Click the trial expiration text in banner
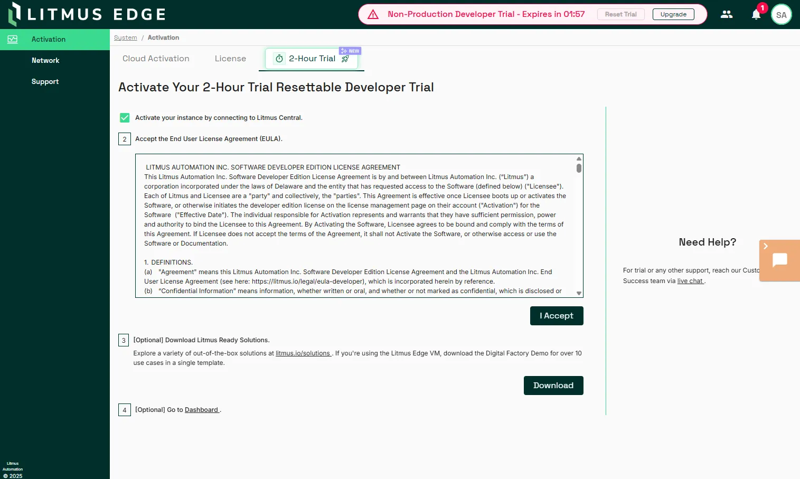Viewport: 800px width, 479px height. click(x=486, y=14)
